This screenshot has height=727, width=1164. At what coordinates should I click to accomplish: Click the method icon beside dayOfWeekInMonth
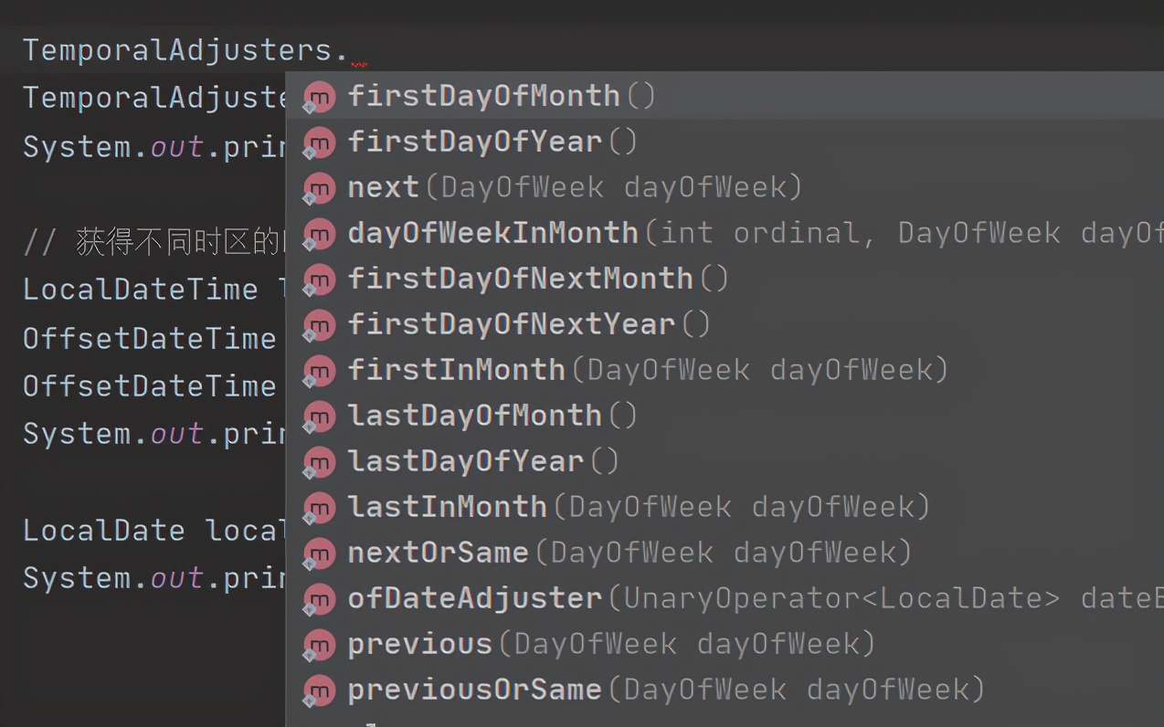point(319,234)
